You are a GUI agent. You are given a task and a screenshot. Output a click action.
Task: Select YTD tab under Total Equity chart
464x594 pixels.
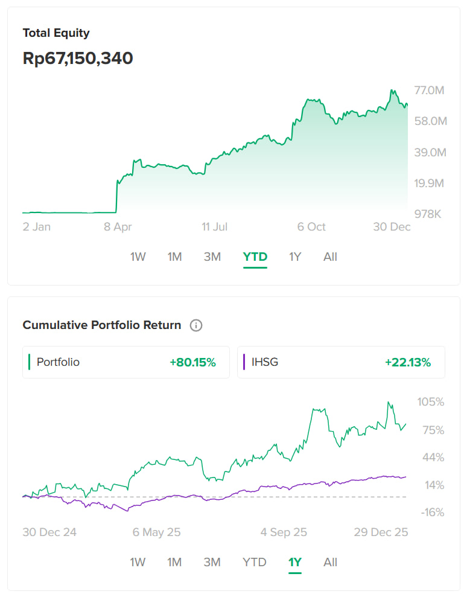click(x=255, y=257)
